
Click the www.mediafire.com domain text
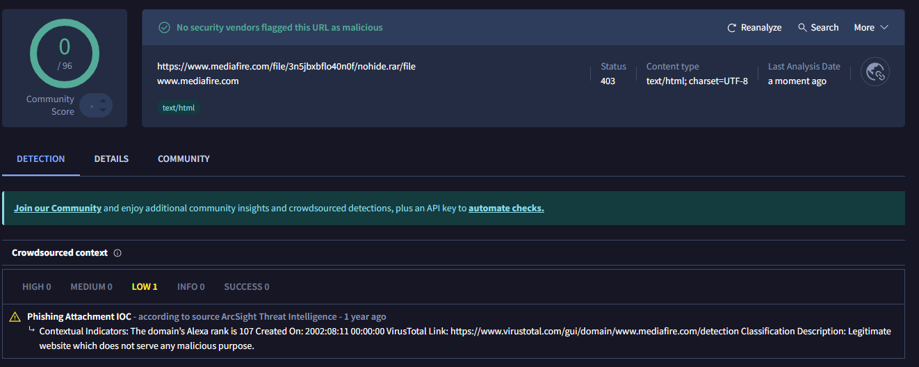[198, 81]
